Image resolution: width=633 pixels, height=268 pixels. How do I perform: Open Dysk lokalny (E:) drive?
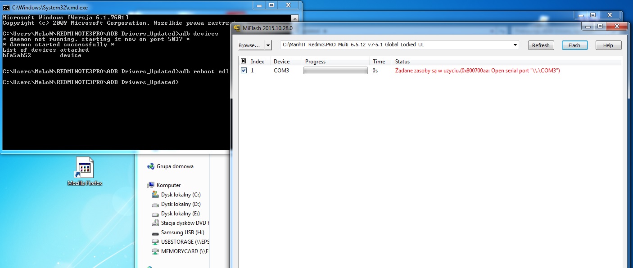coord(180,214)
